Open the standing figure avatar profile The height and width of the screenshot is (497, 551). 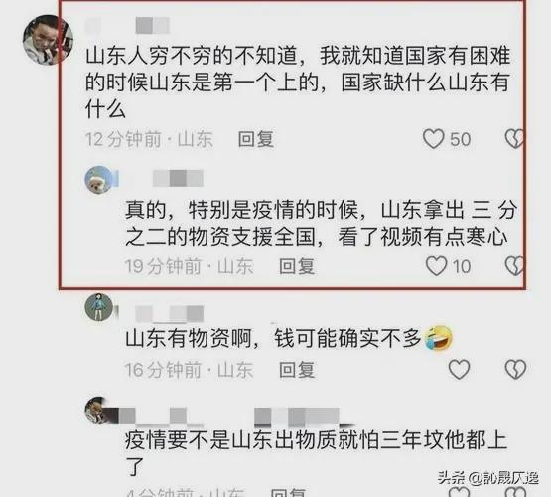(x=99, y=307)
